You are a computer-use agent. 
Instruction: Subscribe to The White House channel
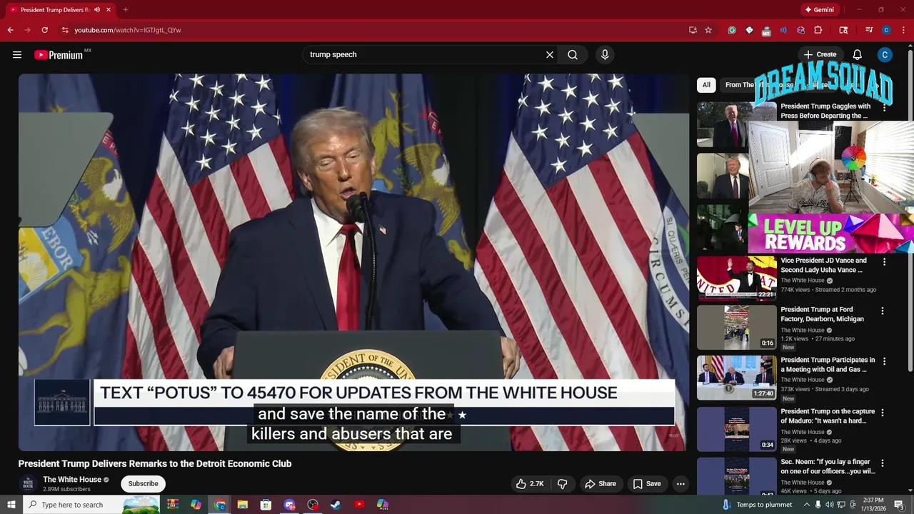click(x=143, y=484)
